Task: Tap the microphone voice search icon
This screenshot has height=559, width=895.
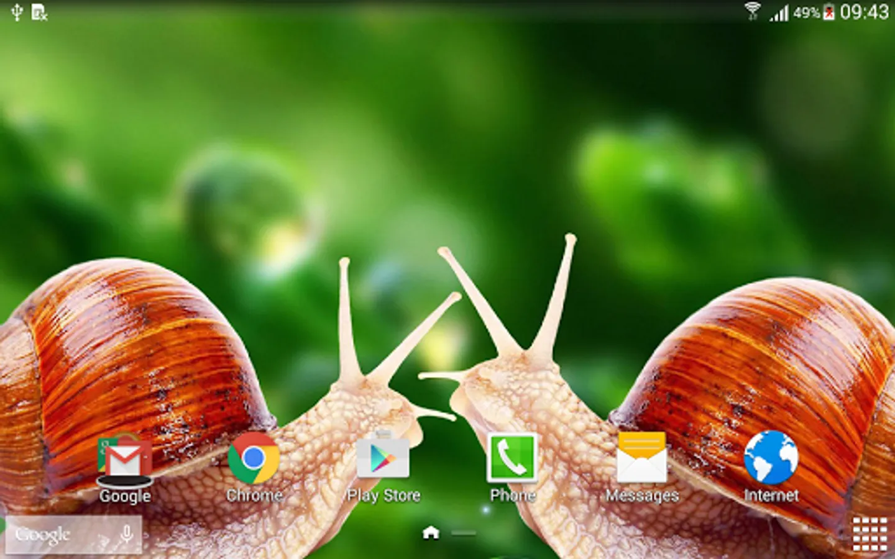Action: [x=126, y=534]
